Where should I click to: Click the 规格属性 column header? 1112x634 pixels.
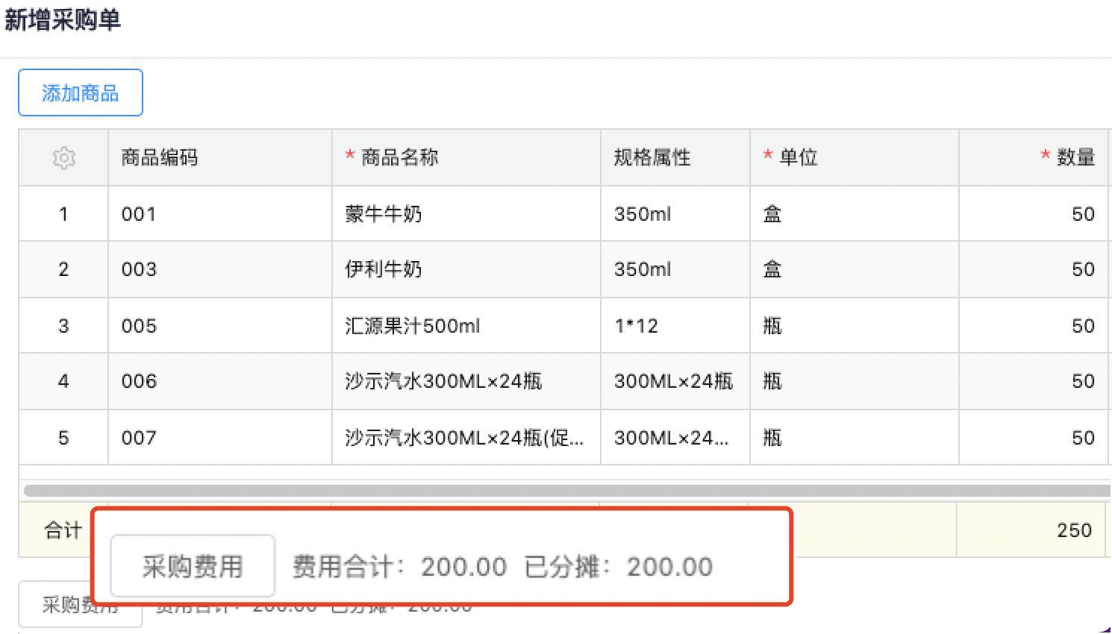[x=652, y=157]
